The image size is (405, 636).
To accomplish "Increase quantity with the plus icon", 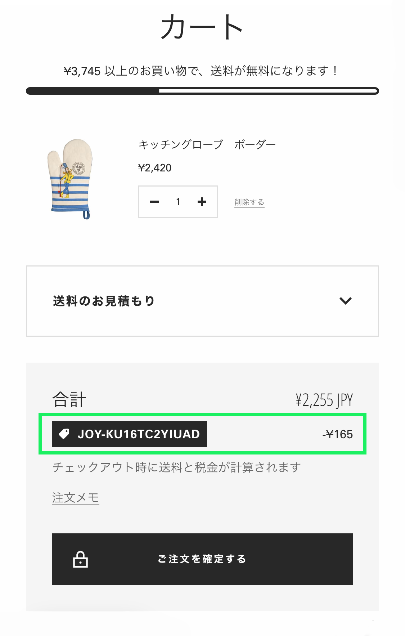I will point(202,202).
